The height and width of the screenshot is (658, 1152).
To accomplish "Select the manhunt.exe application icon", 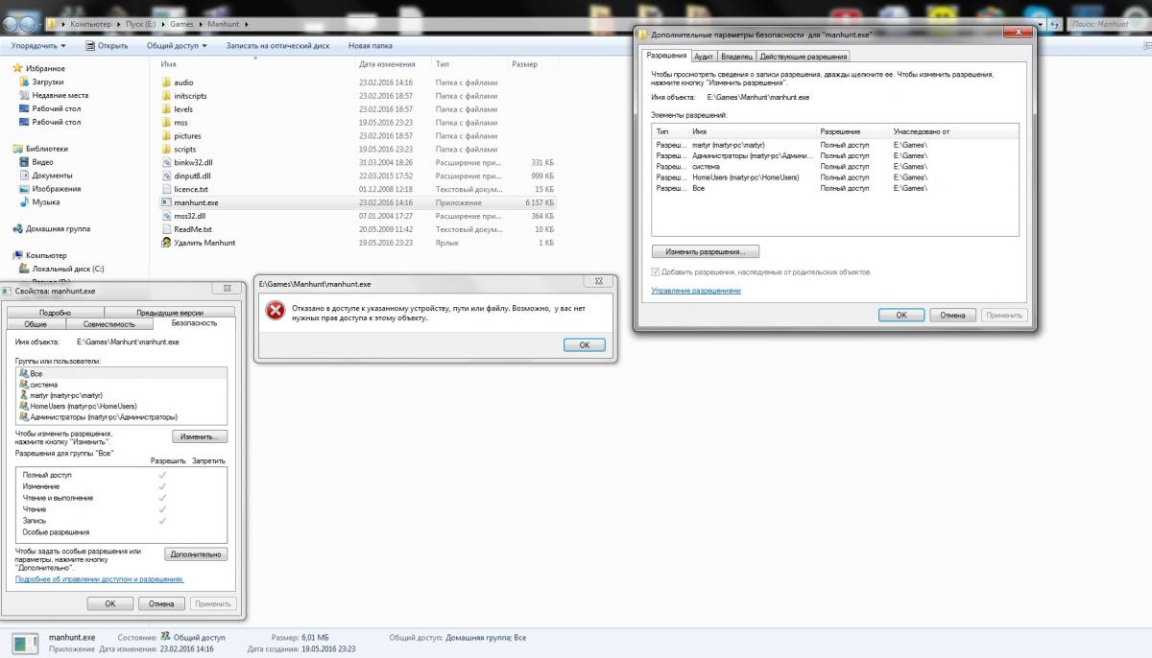I will click(x=166, y=203).
